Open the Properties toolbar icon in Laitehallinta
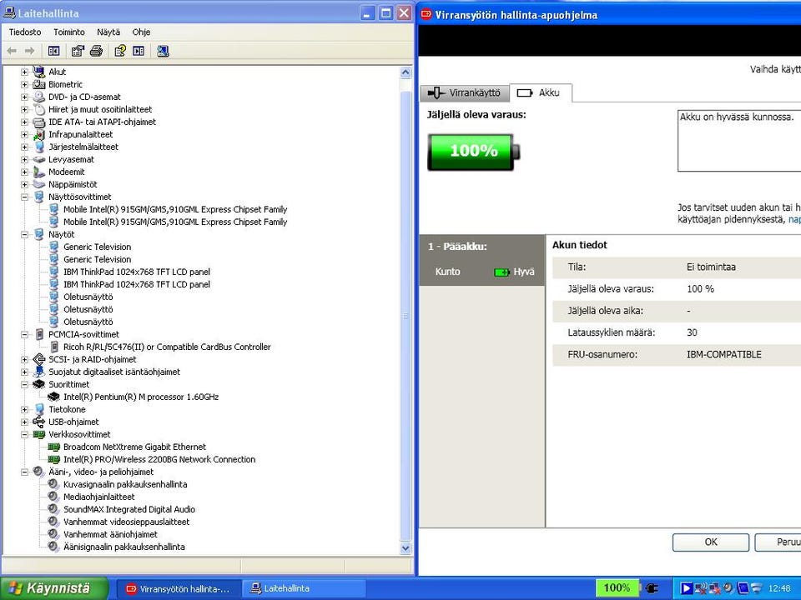Screen dimensions: 801x600 (x=78, y=51)
